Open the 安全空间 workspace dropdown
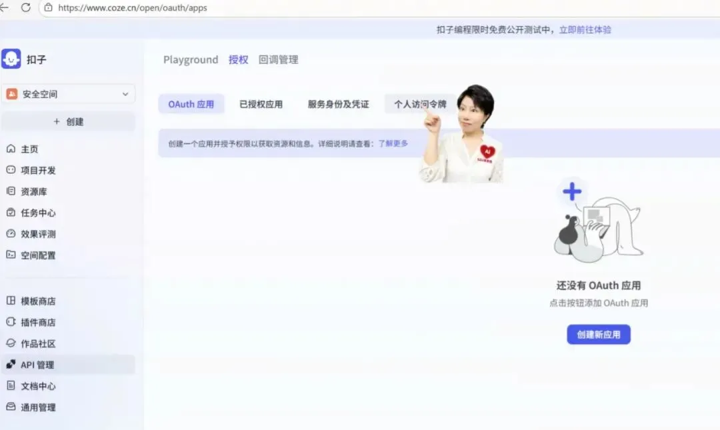 point(68,94)
